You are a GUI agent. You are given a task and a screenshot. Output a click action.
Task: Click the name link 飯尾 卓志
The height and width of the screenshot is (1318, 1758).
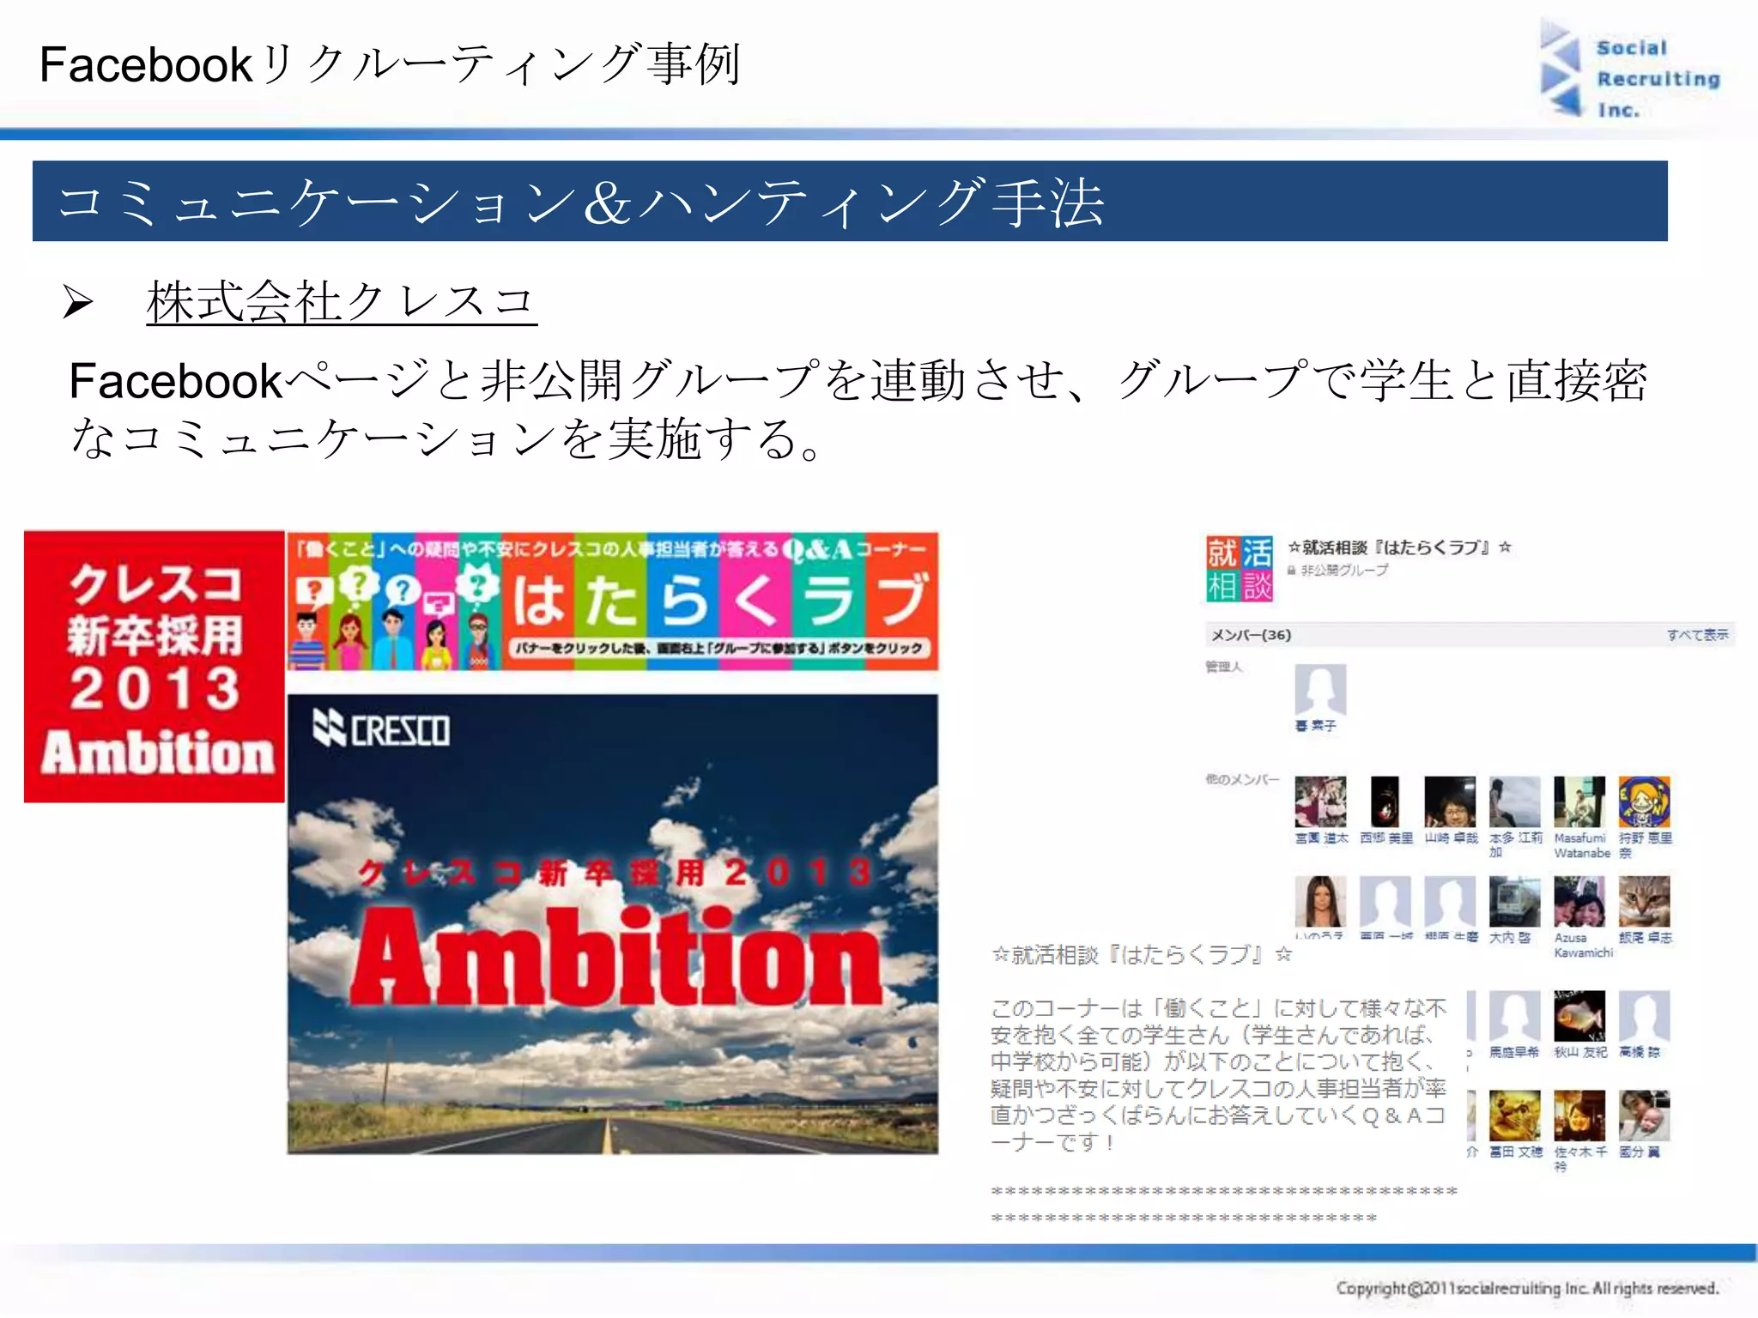(x=1646, y=938)
